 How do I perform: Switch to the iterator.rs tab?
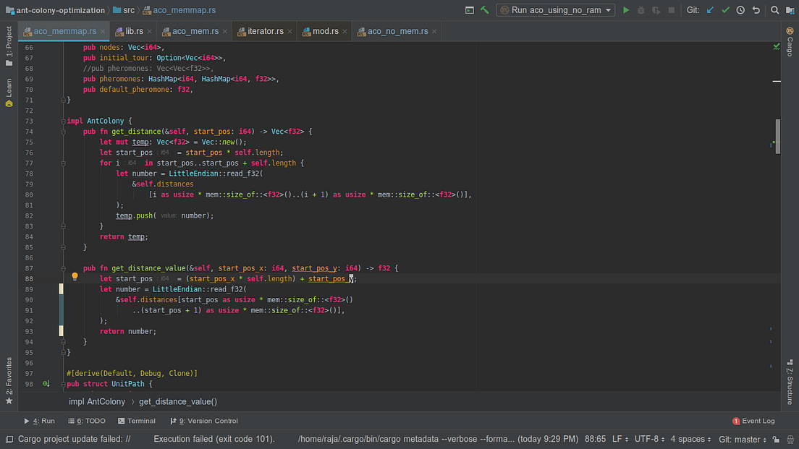coord(265,31)
